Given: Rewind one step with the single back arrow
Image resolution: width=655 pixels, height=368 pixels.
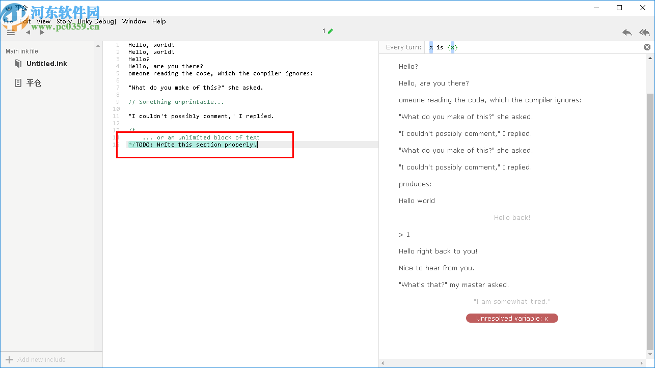Looking at the screenshot, I should pos(627,33).
